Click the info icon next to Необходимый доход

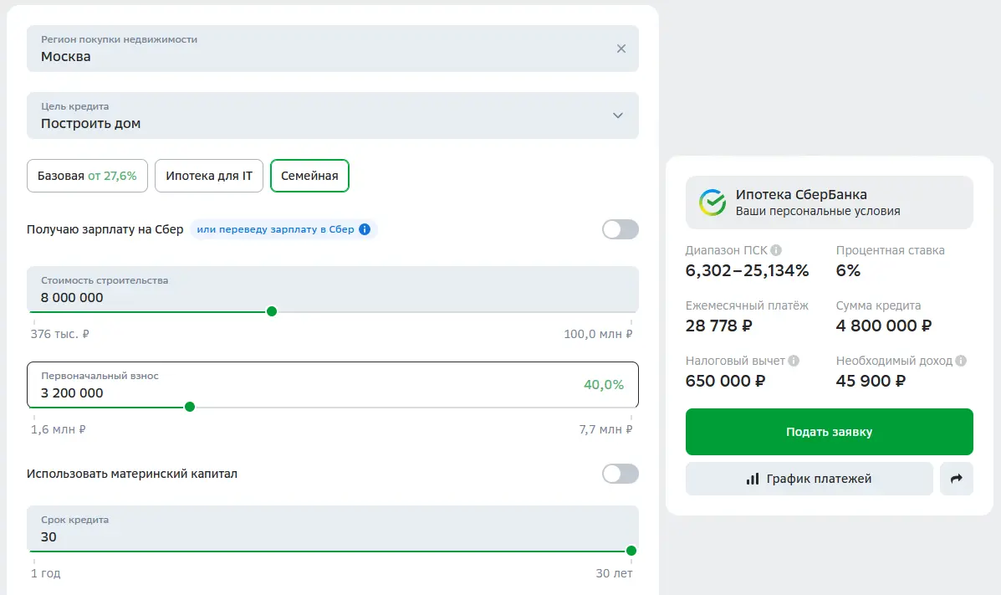point(961,361)
